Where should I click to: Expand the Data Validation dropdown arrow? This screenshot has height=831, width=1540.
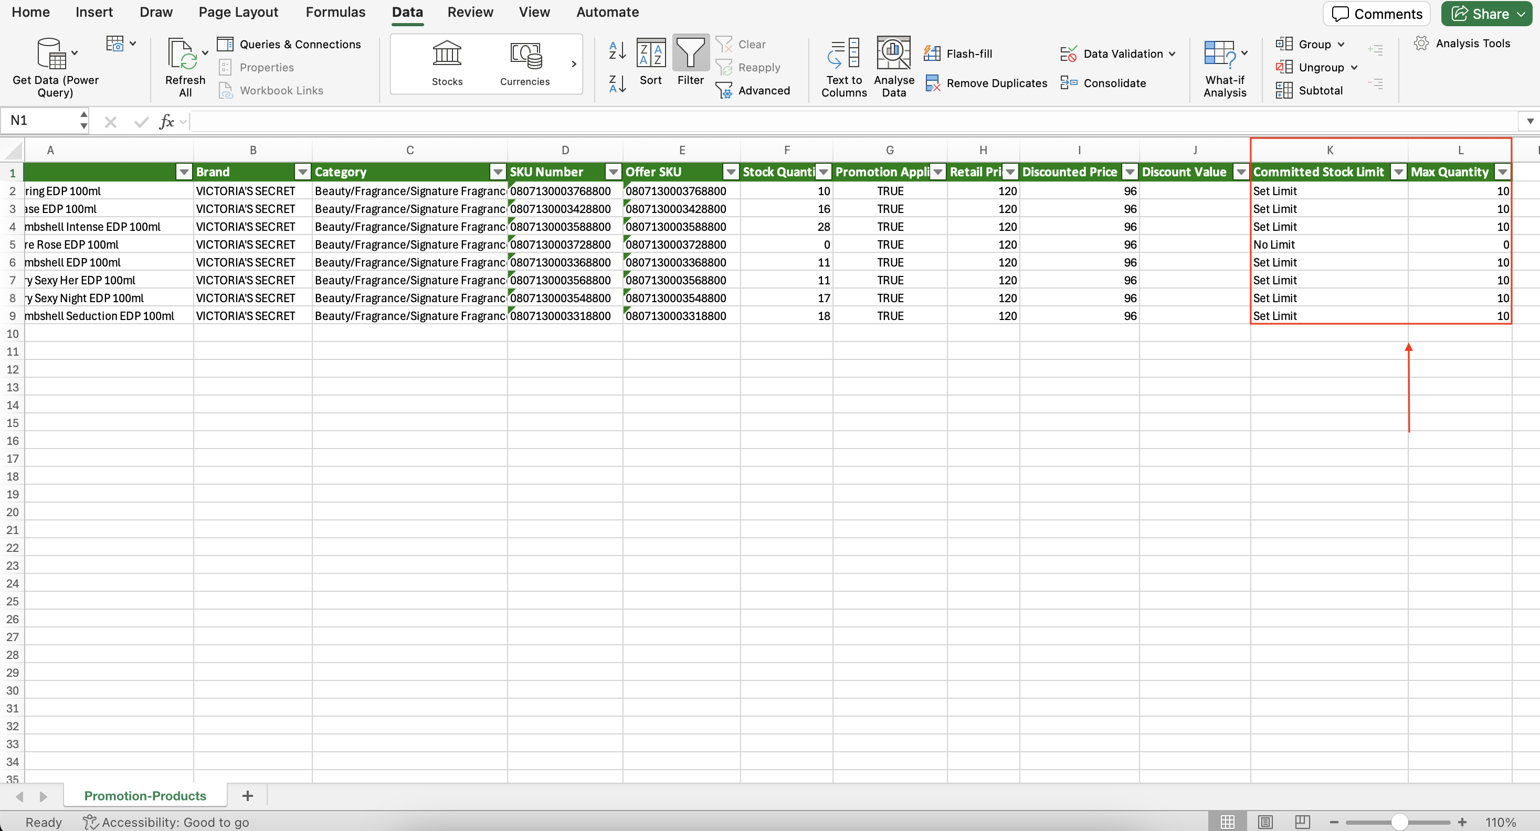[x=1172, y=54]
